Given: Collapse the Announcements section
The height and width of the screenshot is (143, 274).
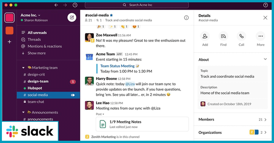Looking at the screenshot, I should [23, 112].
